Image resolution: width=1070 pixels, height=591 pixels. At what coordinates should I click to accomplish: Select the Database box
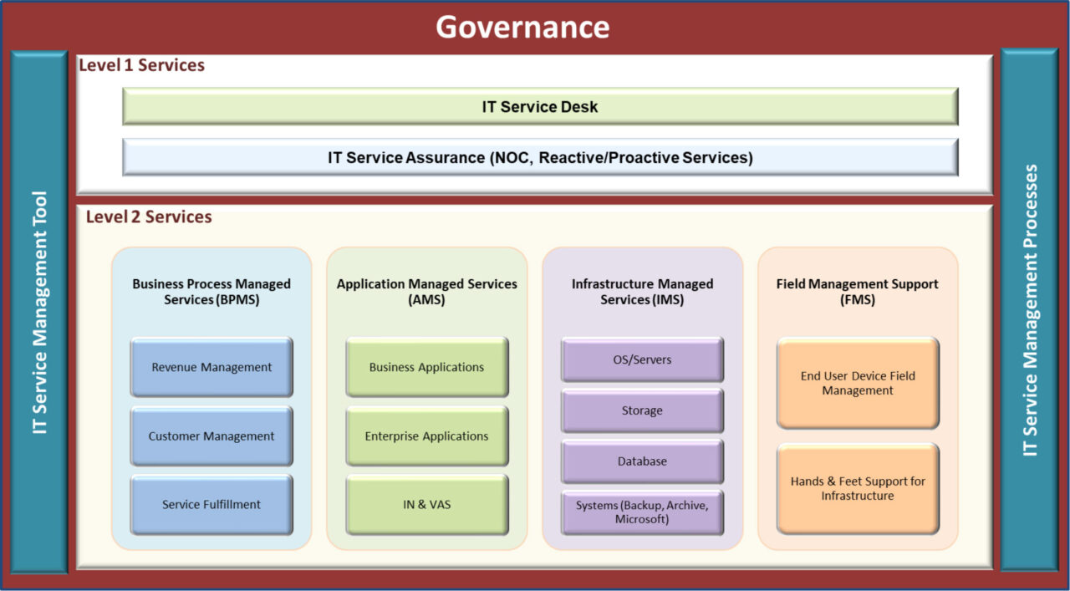click(642, 461)
